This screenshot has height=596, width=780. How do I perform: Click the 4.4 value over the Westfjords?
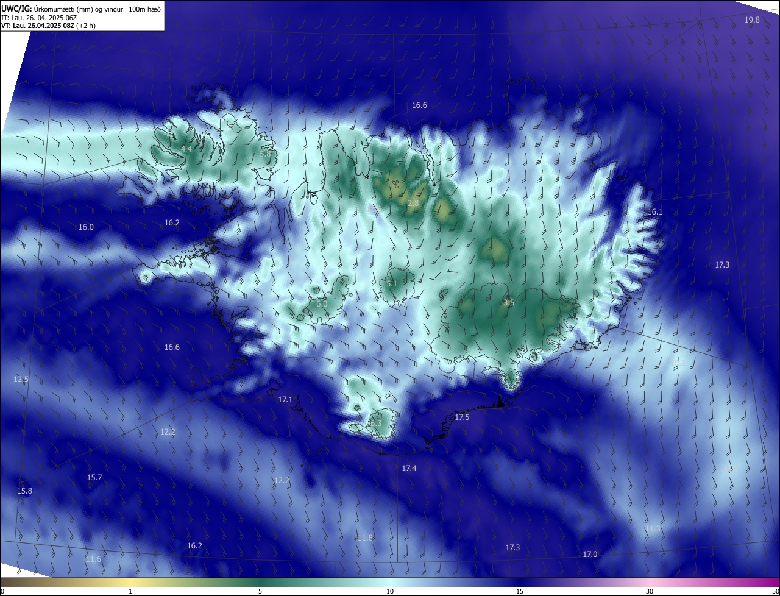pyautogui.click(x=187, y=149)
